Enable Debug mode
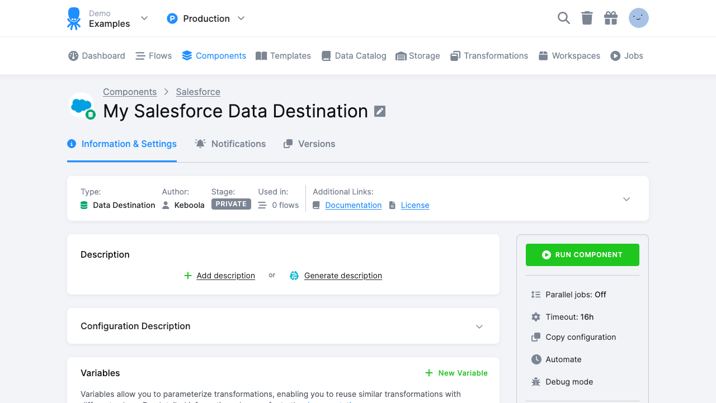The height and width of the screenshot is (403, 716). [569, 382]
